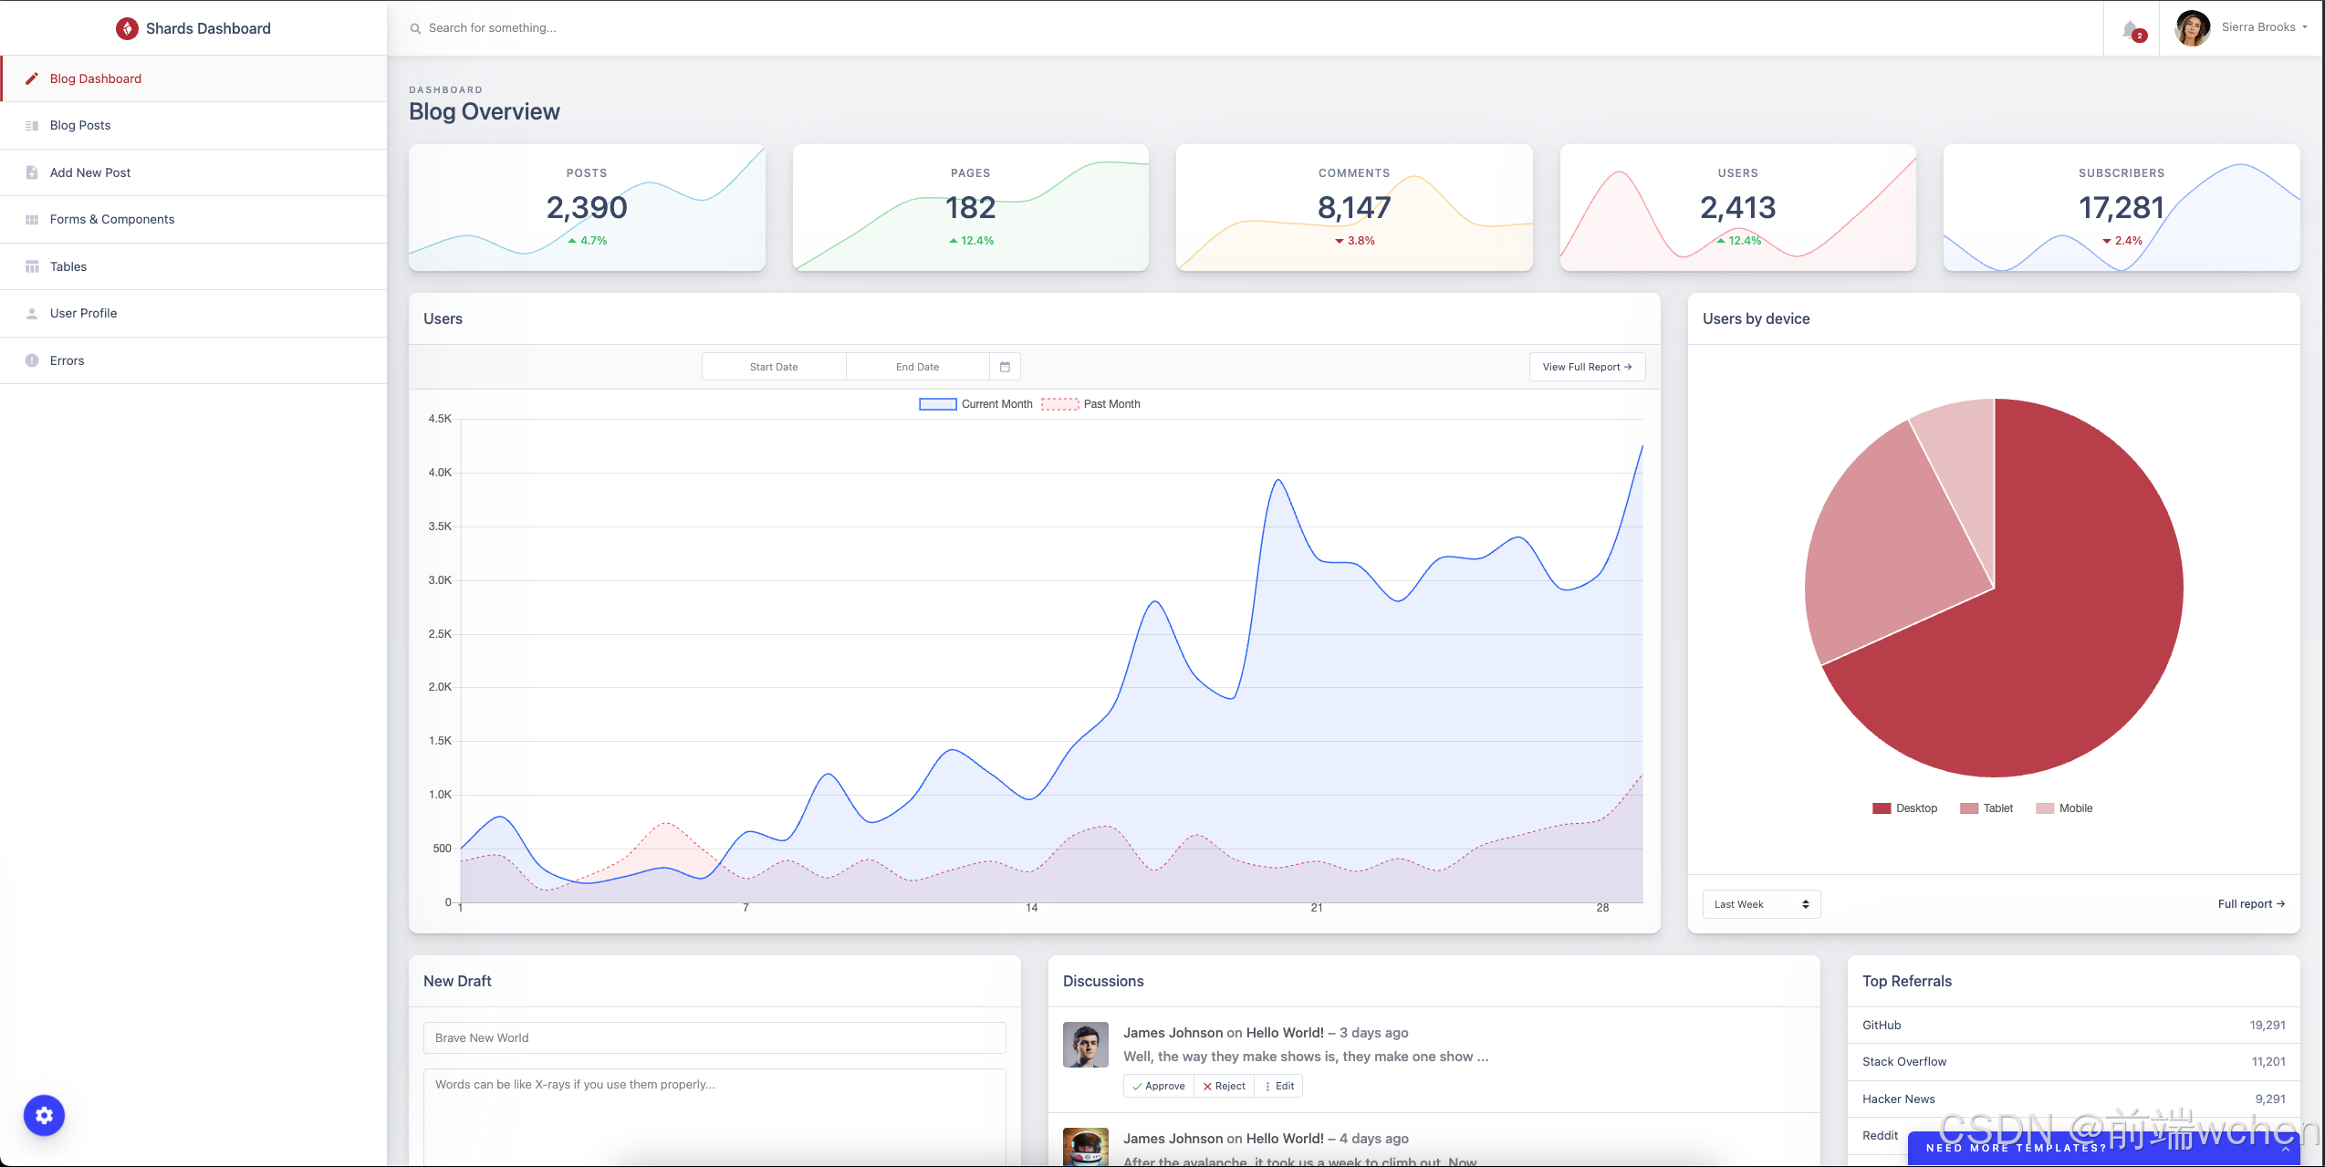
Task: Toggle the Desktop legend on the pie chart
Action: tap(1904, 808)
